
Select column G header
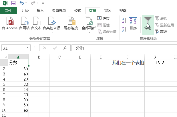coord(155,57)
